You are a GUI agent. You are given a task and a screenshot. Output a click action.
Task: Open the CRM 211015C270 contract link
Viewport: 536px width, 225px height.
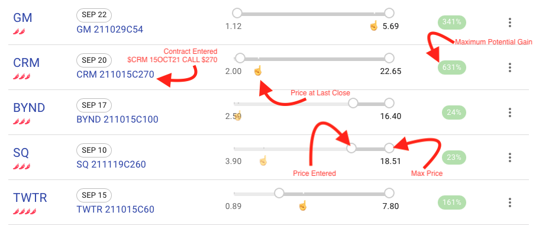(x=115, y=74)
